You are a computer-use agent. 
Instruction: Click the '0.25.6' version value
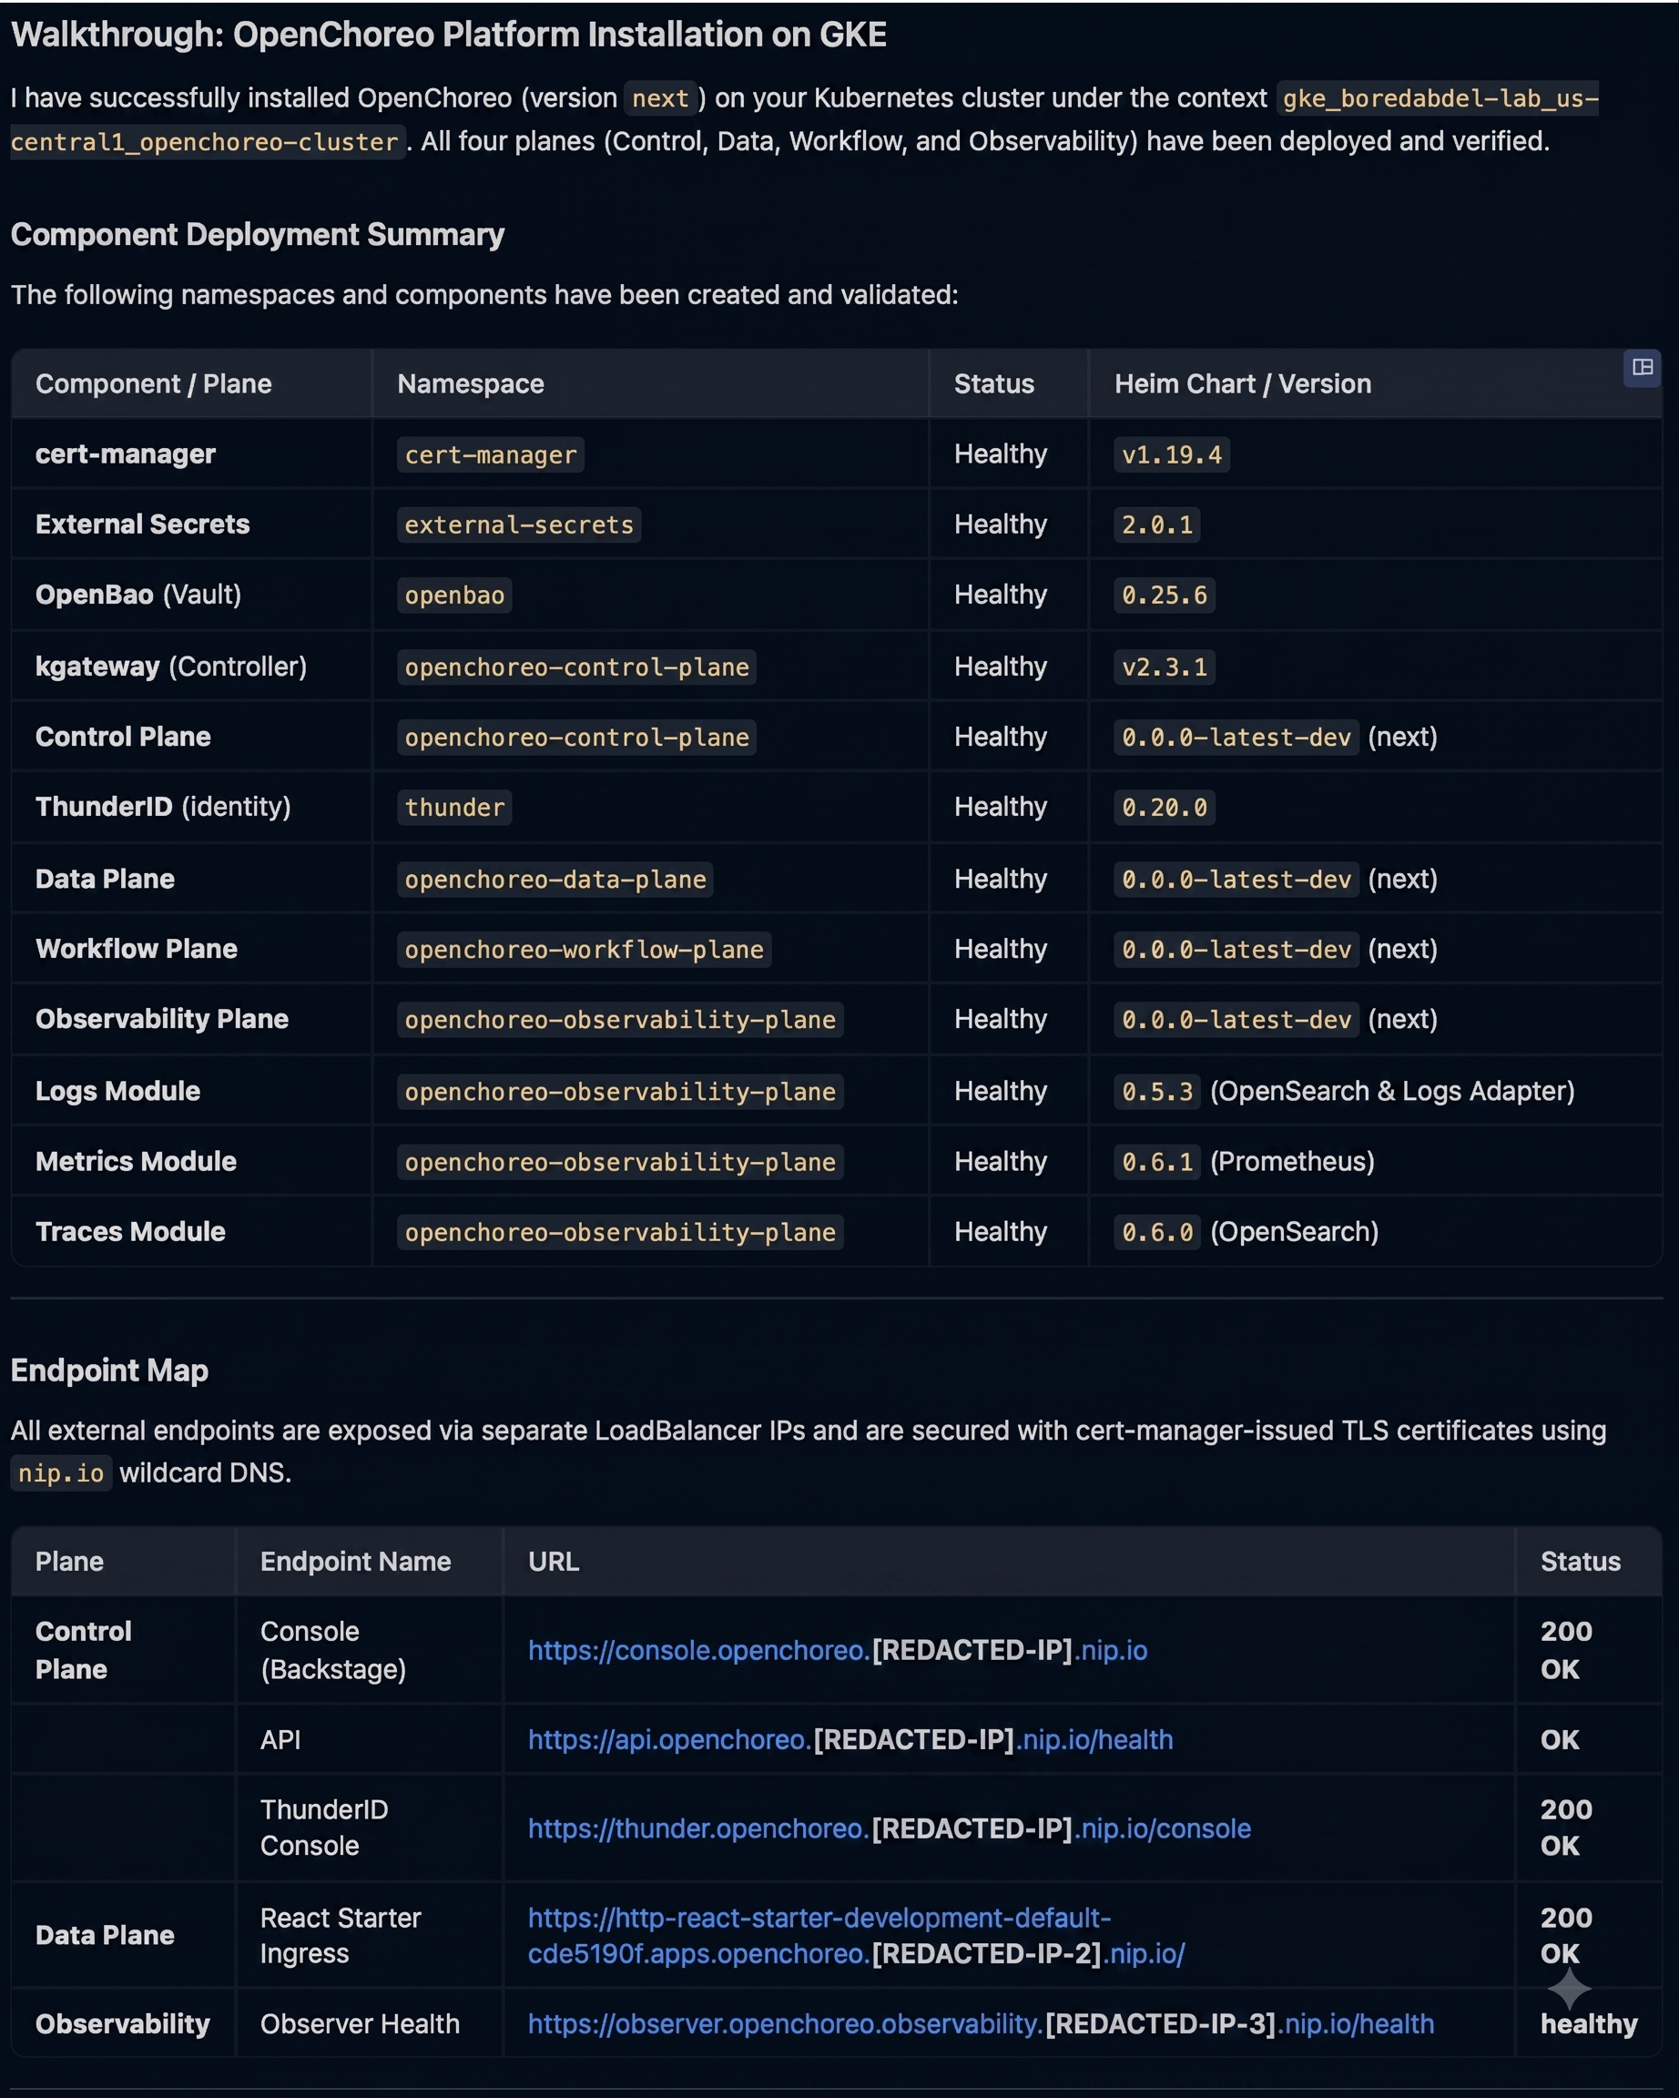click(1165, 595)
